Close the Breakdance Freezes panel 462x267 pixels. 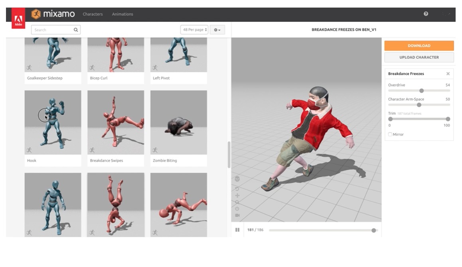click(x=448, y=74)
